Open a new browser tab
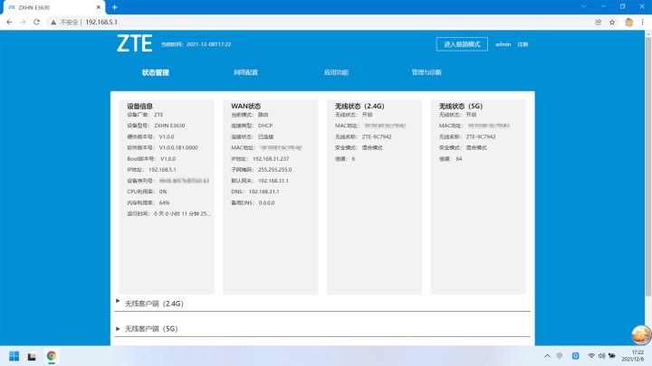 click(115, 7)
